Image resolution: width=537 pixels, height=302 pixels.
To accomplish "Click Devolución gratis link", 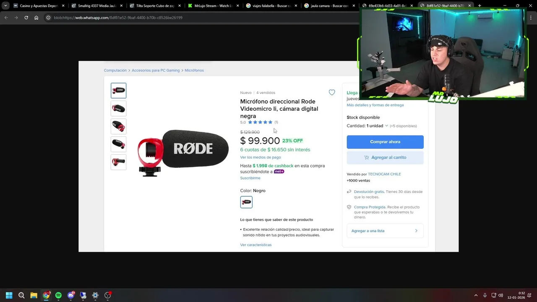I will click(369, 192).
